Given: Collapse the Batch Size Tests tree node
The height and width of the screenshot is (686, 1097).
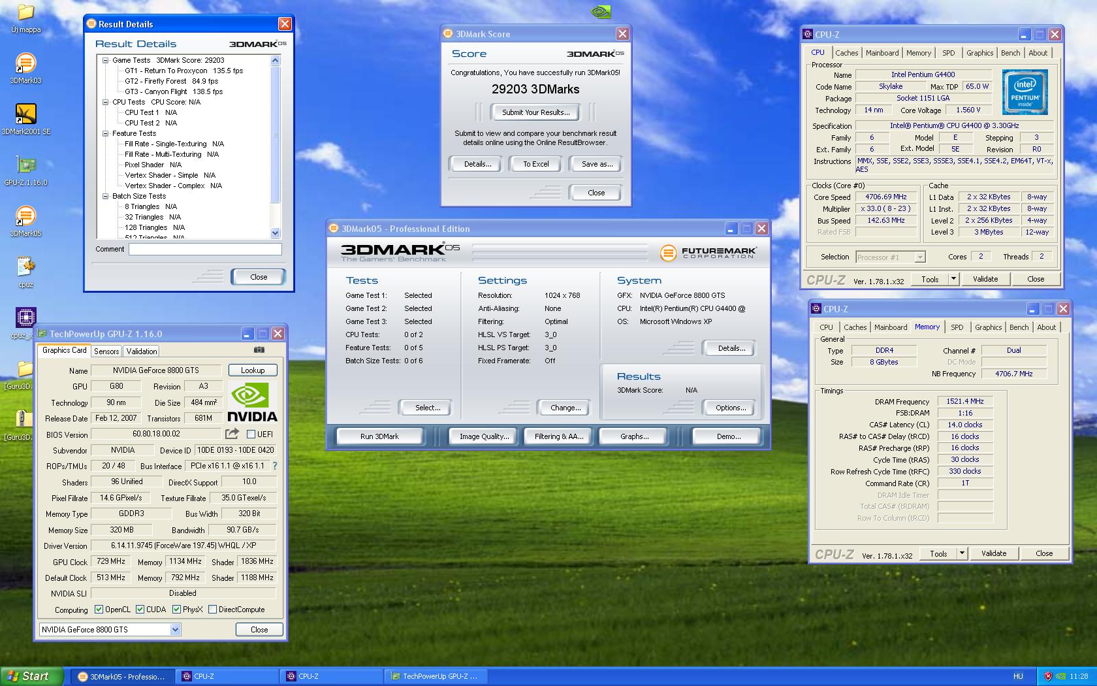Looking at the screenshot, I should click(x=105, y=196).
